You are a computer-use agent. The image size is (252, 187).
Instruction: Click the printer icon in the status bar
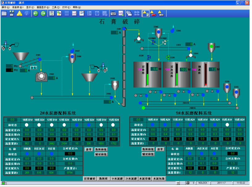188,183
